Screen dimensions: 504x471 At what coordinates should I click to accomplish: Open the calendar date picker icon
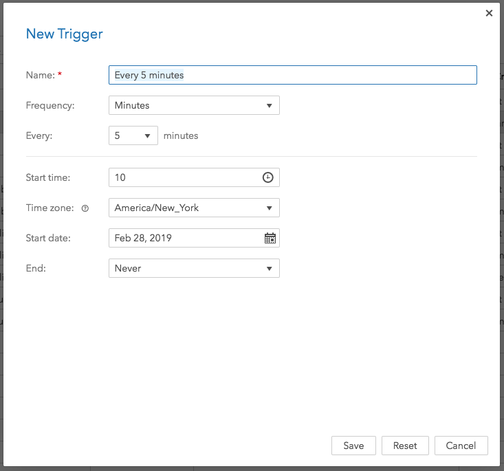click(270, 238)
